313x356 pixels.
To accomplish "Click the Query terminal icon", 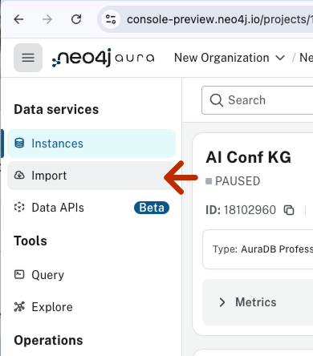I will pyautogui.click(x=19, y=274).
